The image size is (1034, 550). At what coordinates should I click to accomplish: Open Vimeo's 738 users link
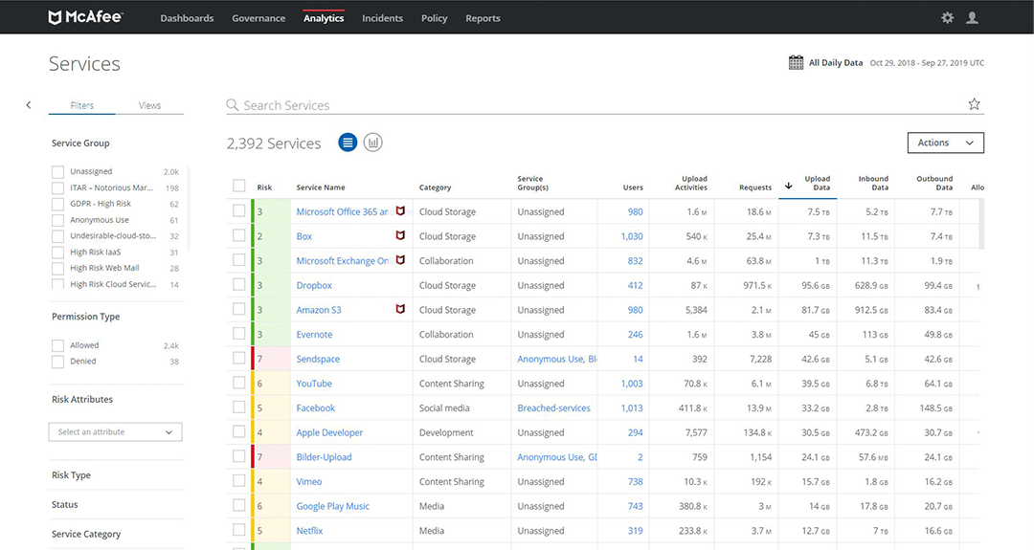[x=635, y=481]
